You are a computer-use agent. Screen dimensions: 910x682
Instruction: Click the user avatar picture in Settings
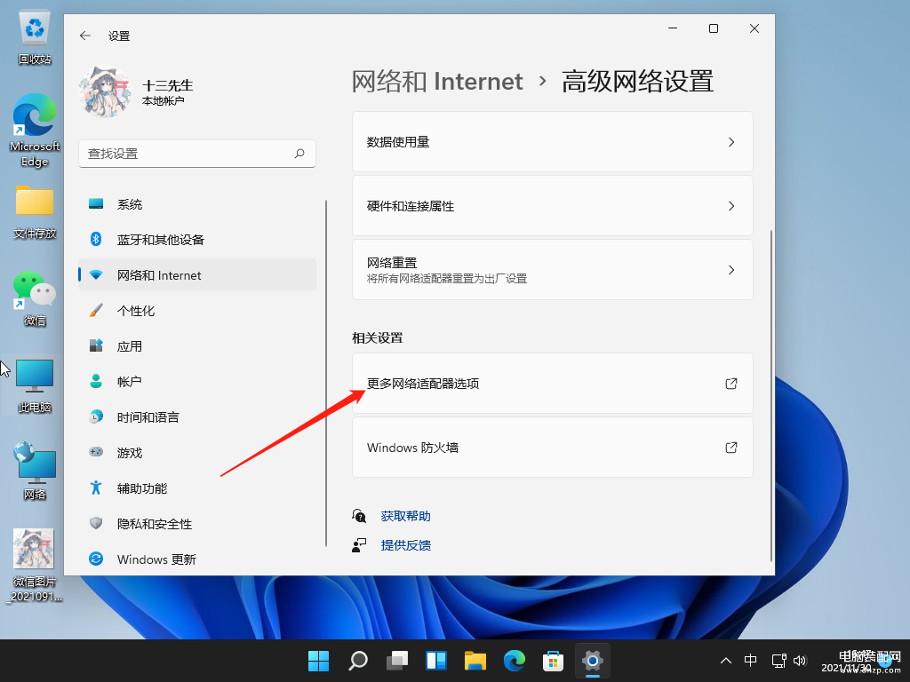tap(105, 92)
